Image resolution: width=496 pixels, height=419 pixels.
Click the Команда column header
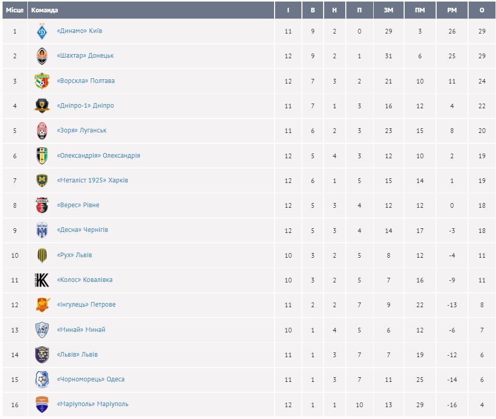pos(45,10)
